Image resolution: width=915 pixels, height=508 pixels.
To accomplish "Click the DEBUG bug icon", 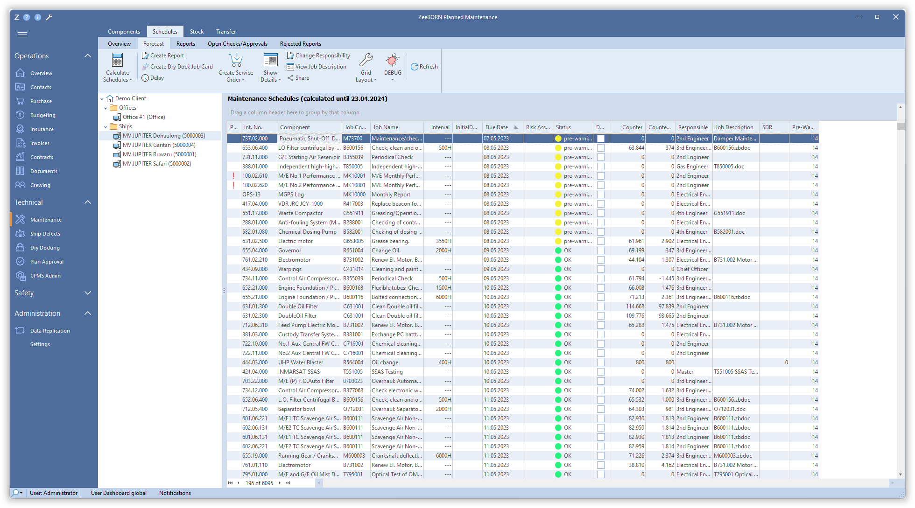I will coord(393,60).
